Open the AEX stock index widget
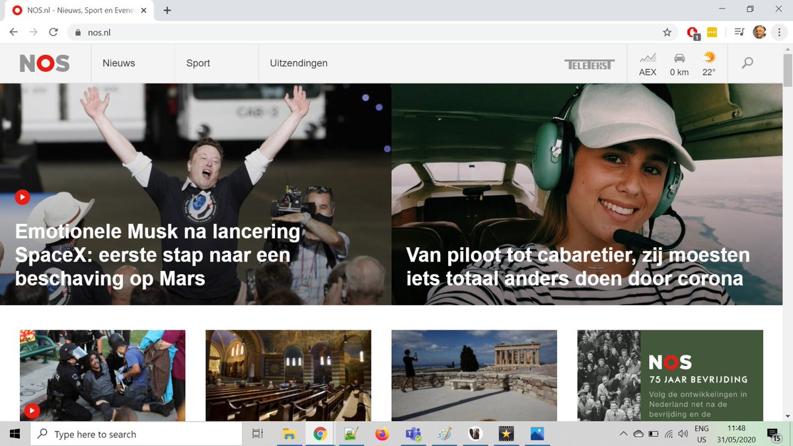 (648, 64)
